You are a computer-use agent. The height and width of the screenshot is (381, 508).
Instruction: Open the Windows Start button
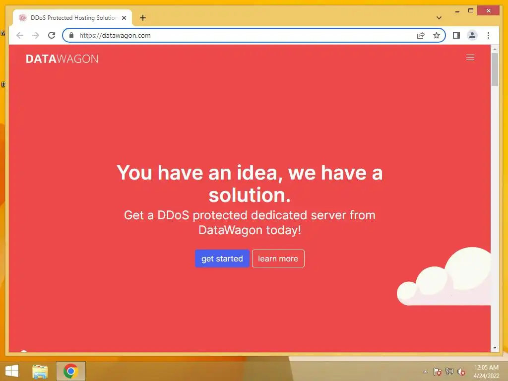coord(12,371)
